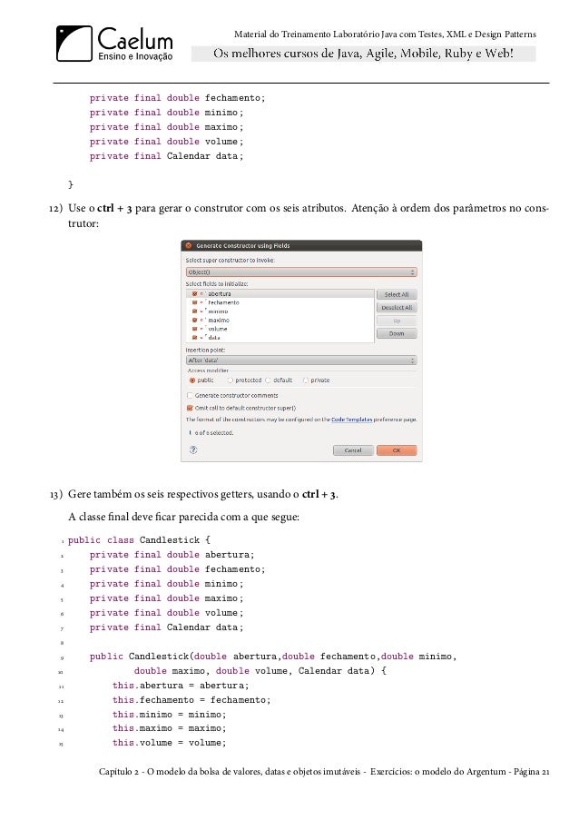Follow the Code Templates link

(352, 420)
